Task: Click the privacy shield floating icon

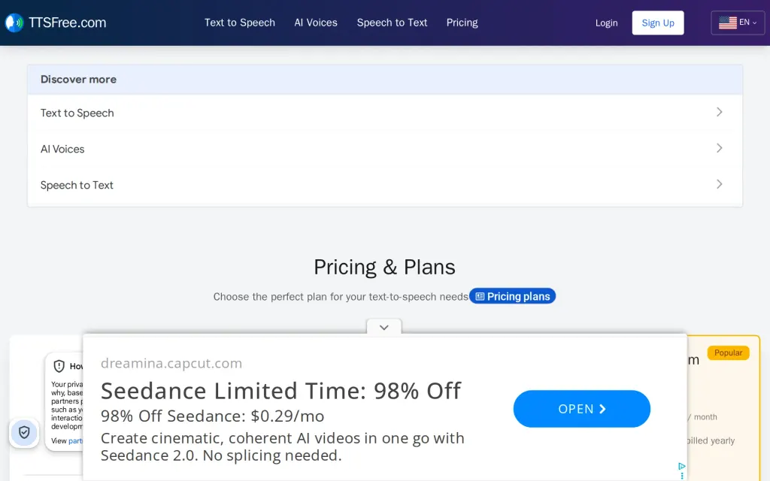Action: 25,432
